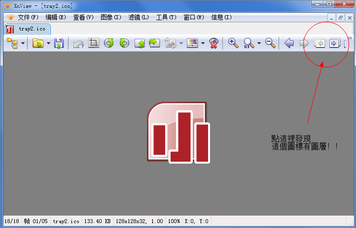The width and height of the screenshot is (356, 228).
Task: Open the 窗口(W) menu
Action: coord(194,17)
